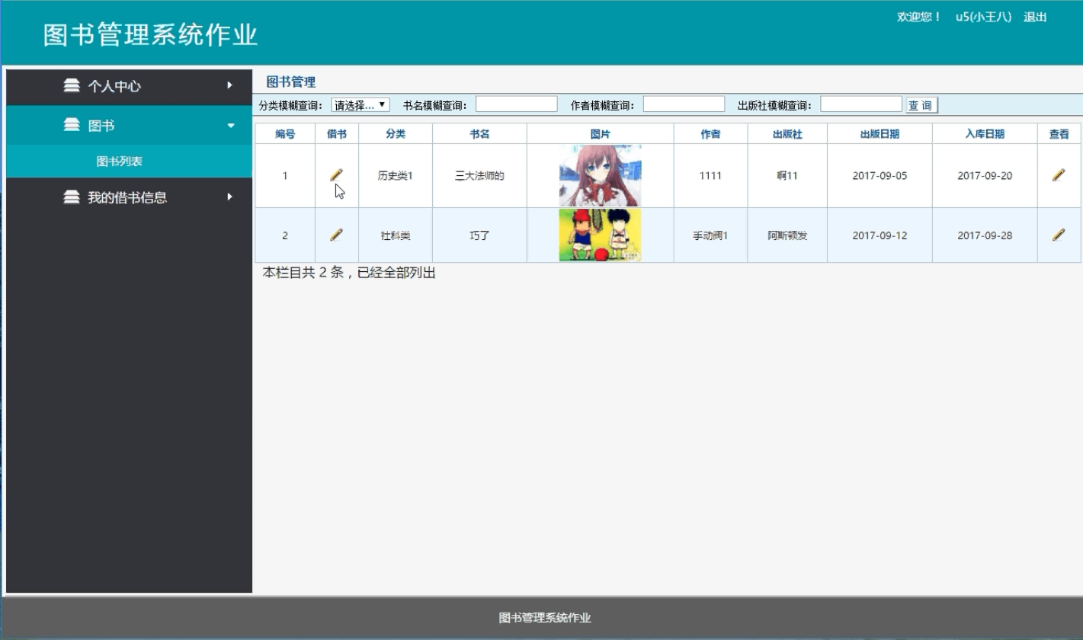Open 我的借书信息 sidebar menu
This screenshot has height=640, width=1083.
[129, 197]
